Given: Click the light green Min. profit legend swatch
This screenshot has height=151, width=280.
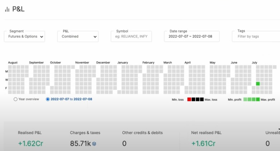Looking at the screenshot, I should [245, 100].
